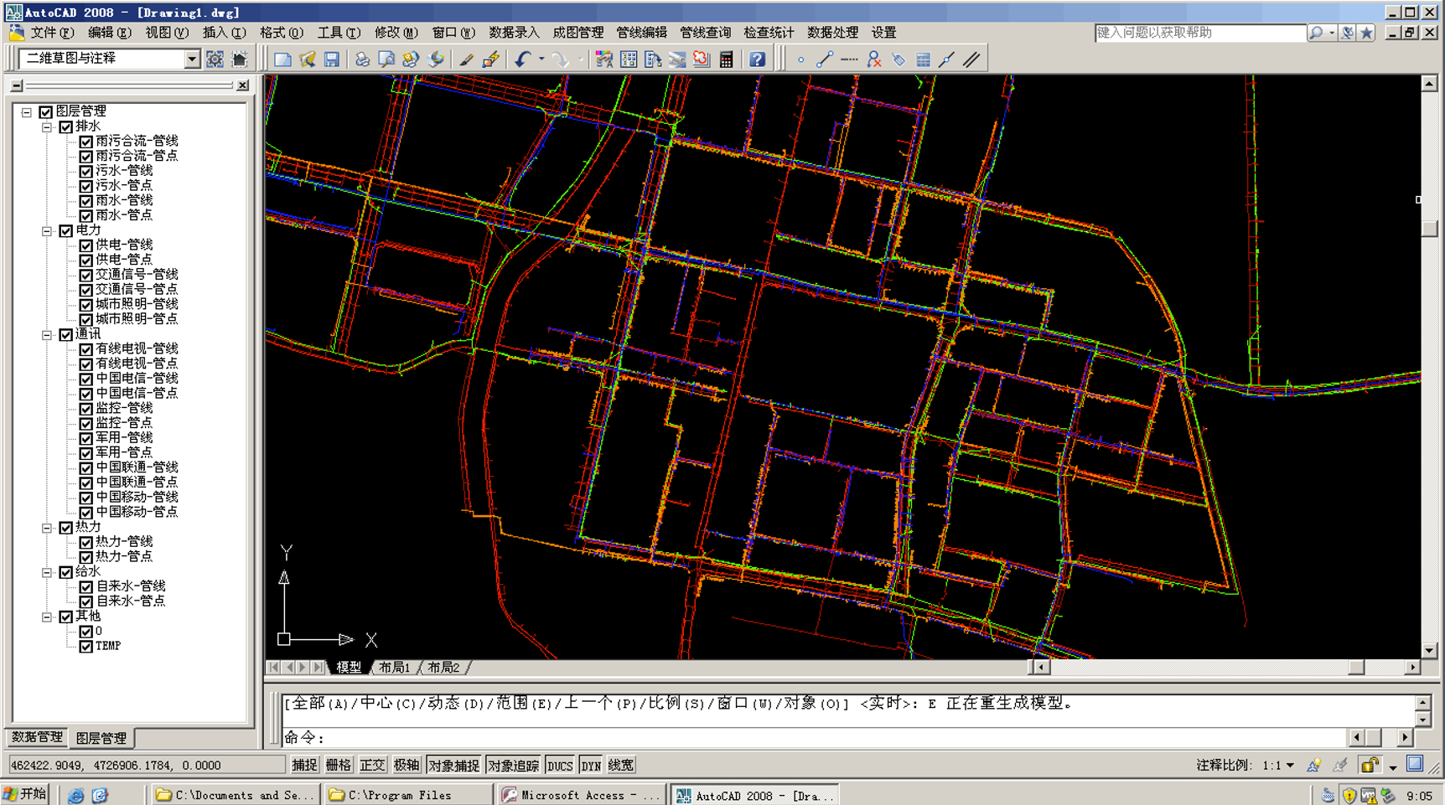Click the toolbar lock icon in status bar

pos(1370,765)
